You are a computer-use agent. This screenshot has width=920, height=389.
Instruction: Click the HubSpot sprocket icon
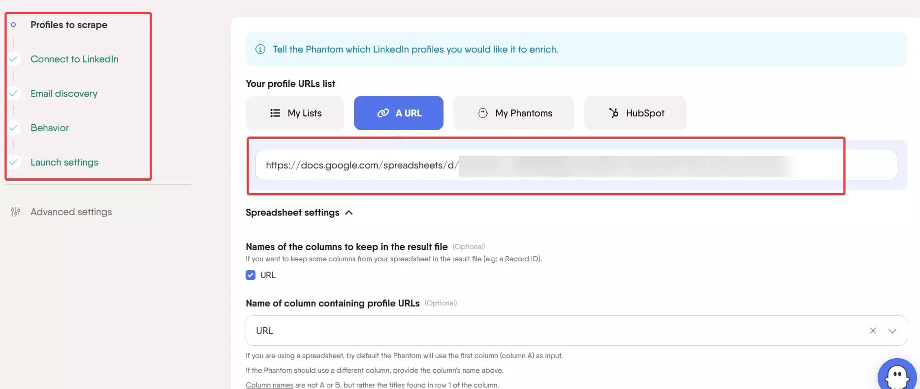pyautogui.click(x=614, y=112)
